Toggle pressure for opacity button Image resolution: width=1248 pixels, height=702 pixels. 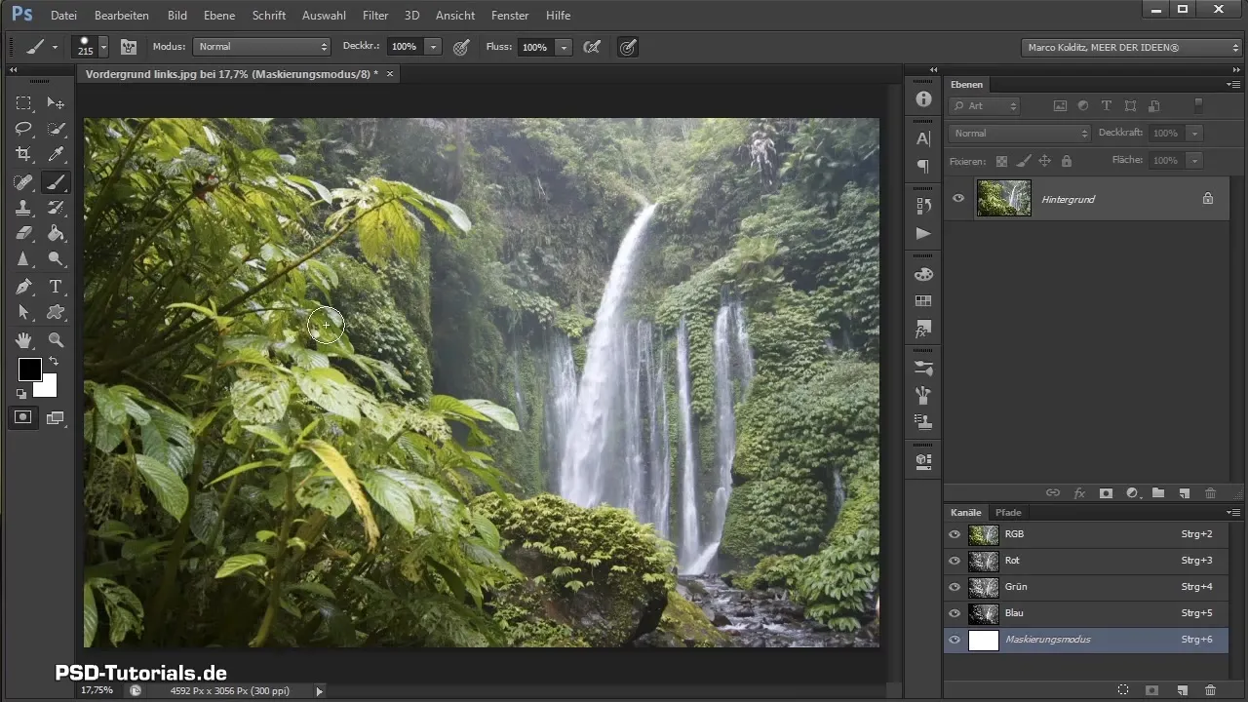pos(461,46)
